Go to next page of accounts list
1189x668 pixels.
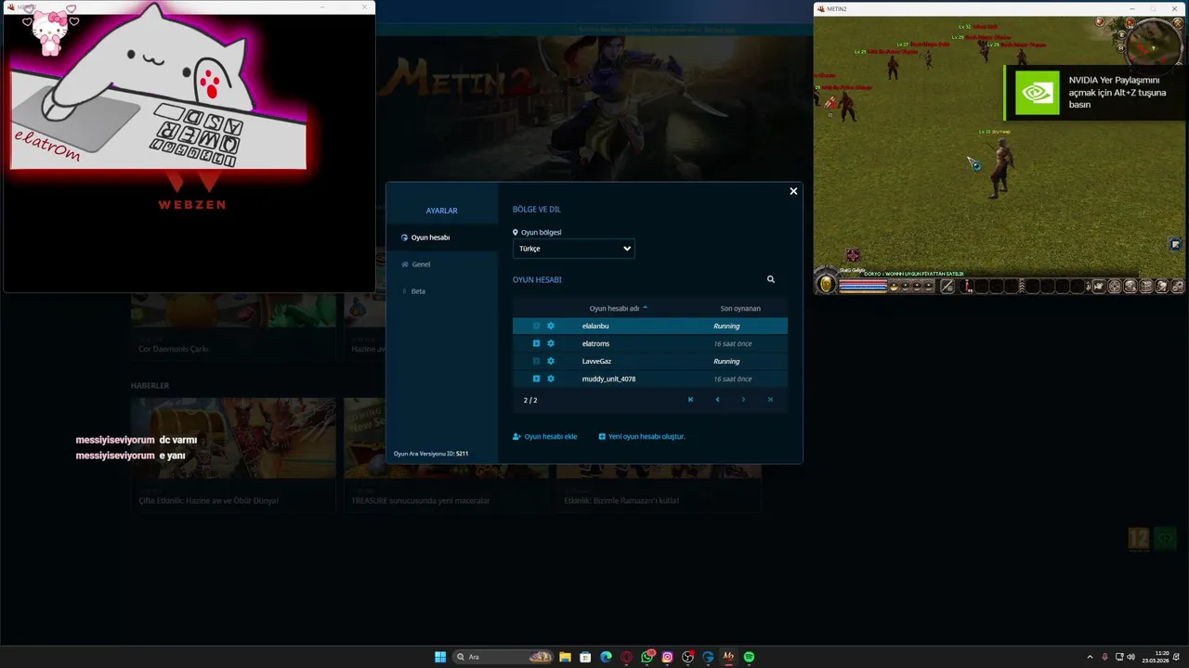[743, 400]
